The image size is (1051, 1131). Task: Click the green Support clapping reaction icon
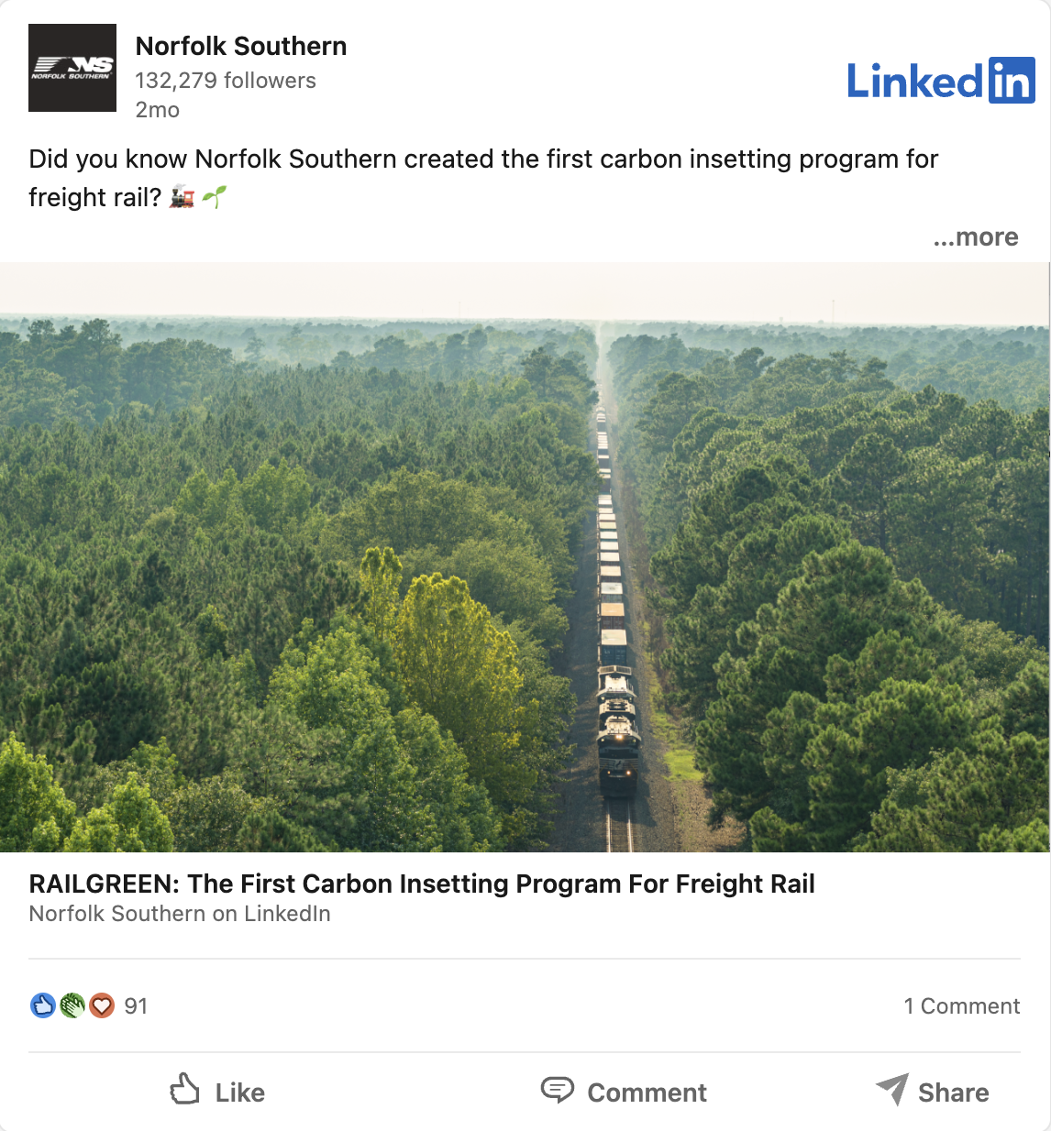click(72, 1005)
